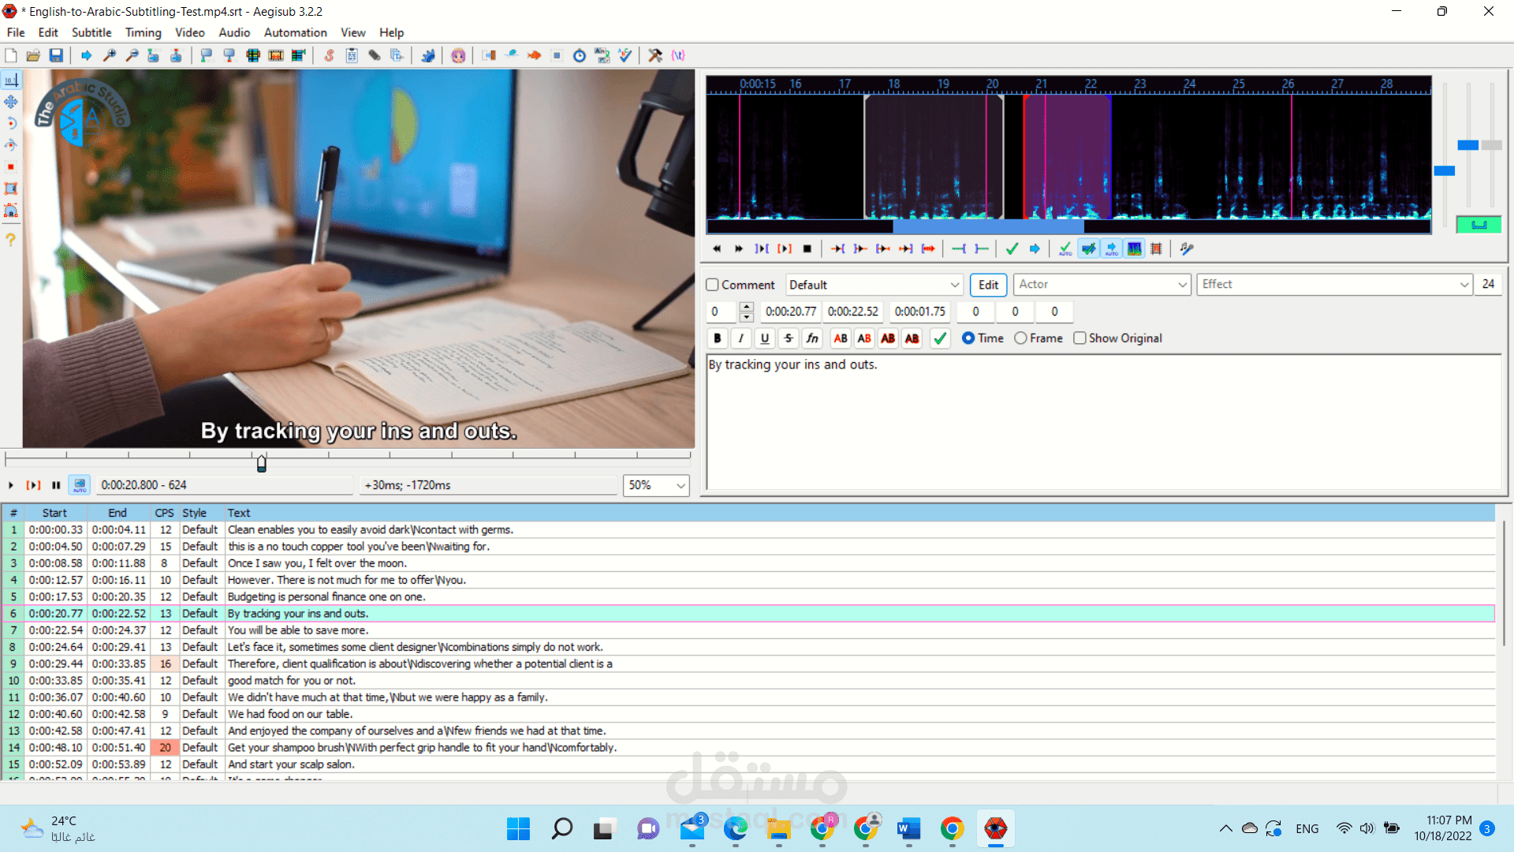Click the video seek bar handle
1514x852 pixels.
coord(262,464)
